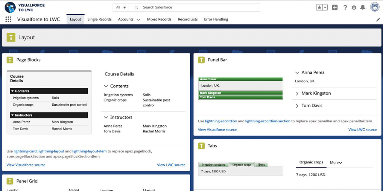383x191 pixels.
Task: Go to the Error Handling tab
Action: pyautogui.click(x=216, y=19)
